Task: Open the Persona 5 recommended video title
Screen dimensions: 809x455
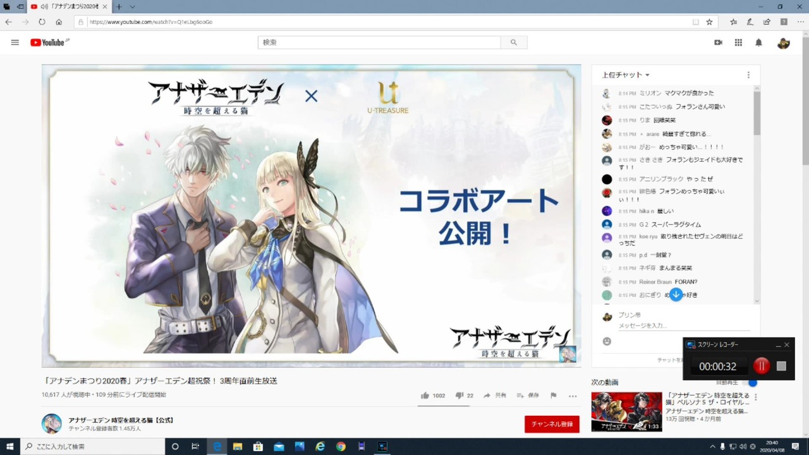Action: [708, 399]
